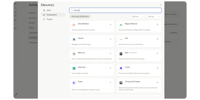Click the Mercury finances description text
This screenshot has width=200, height=100.
(91, 59)
